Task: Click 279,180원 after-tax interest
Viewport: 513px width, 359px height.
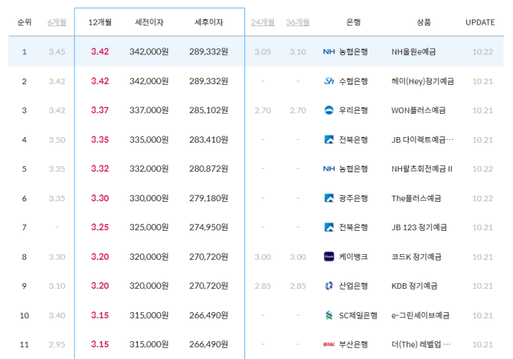Action: tap(209, 198)
